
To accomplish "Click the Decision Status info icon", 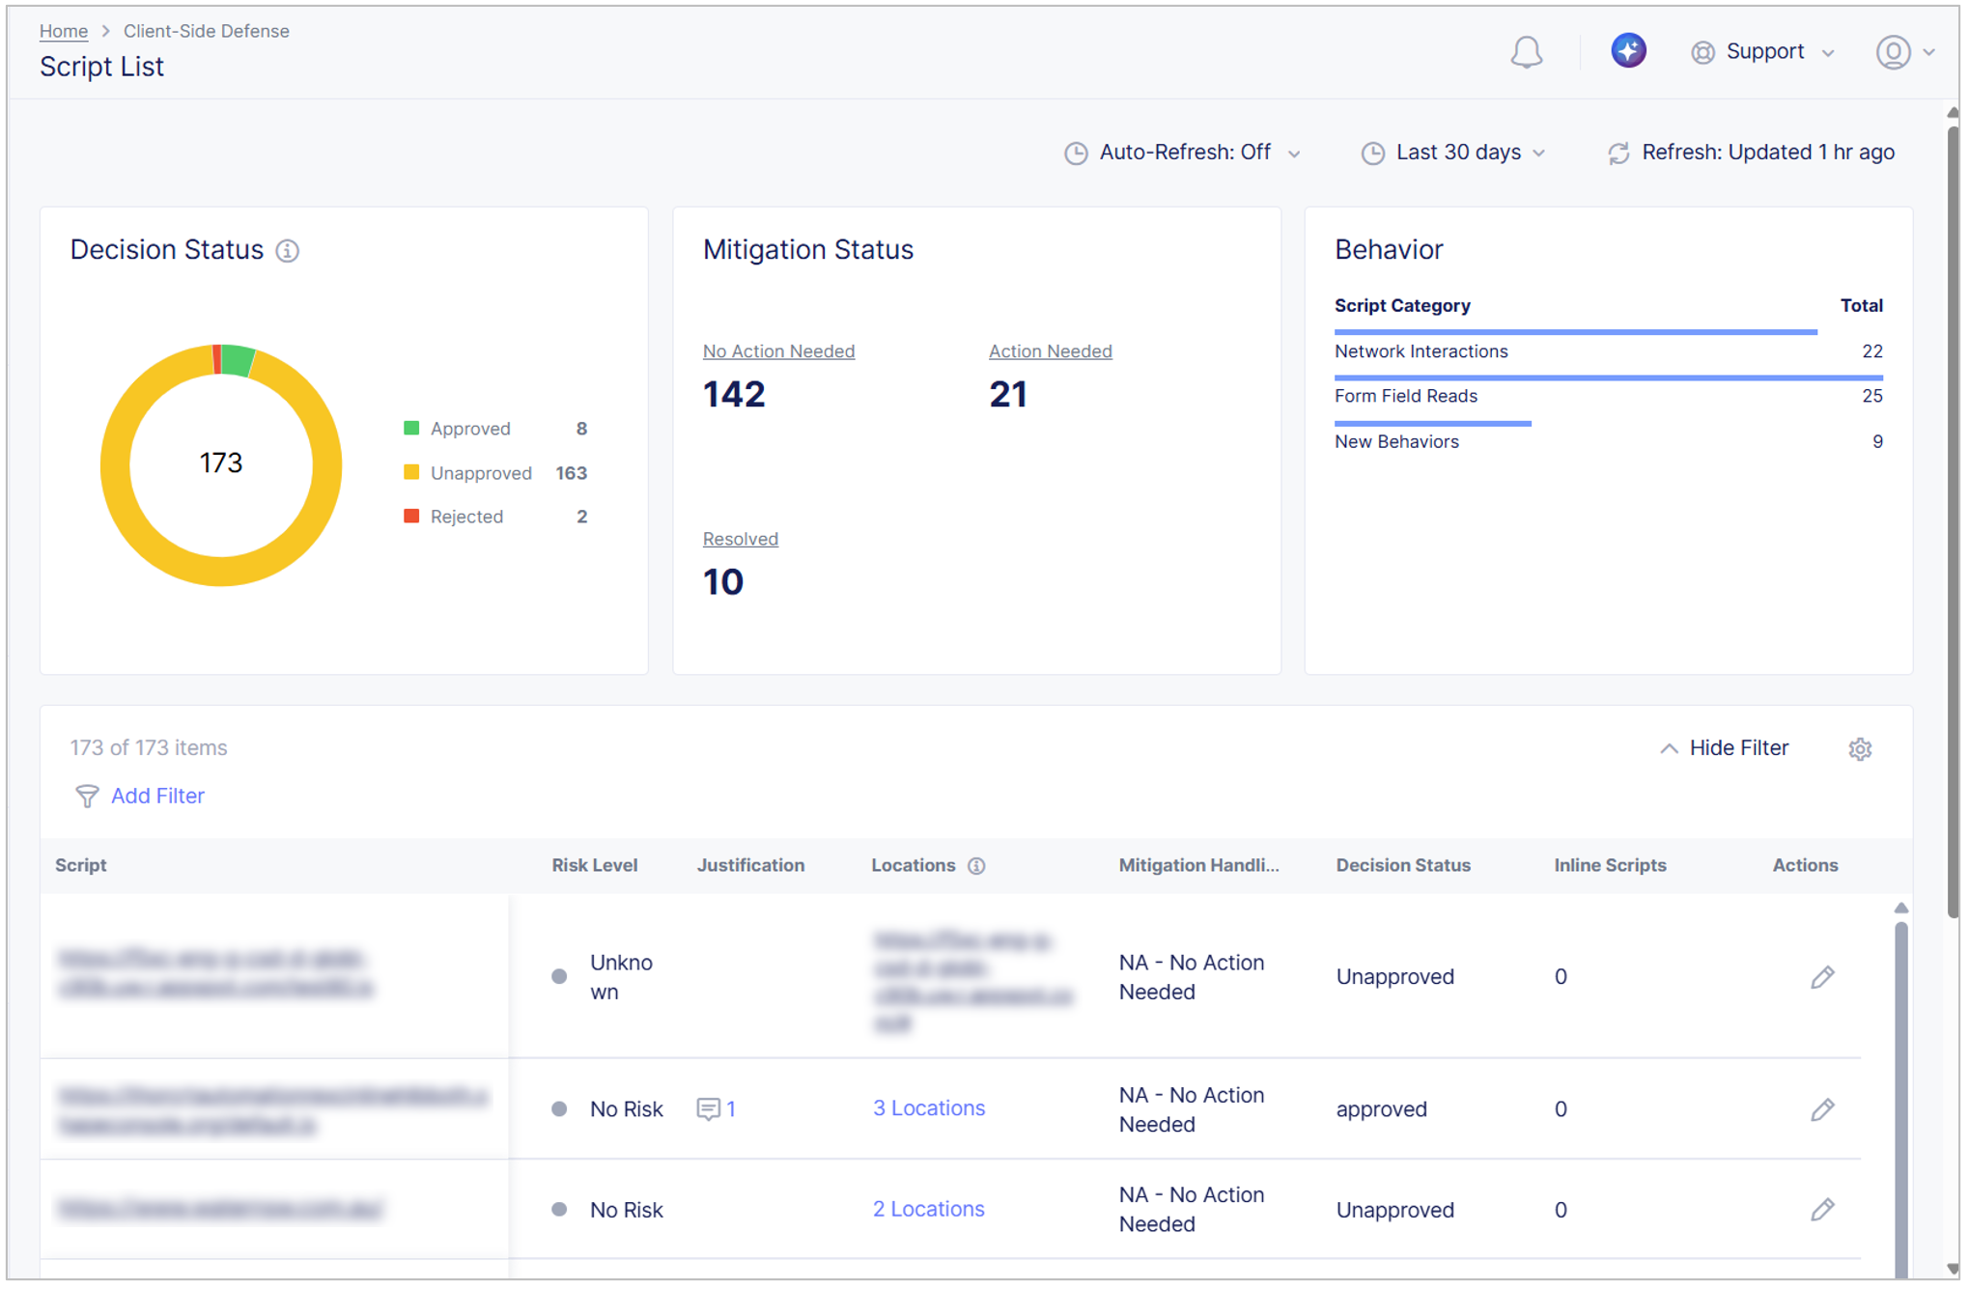I will pos(288,250).
